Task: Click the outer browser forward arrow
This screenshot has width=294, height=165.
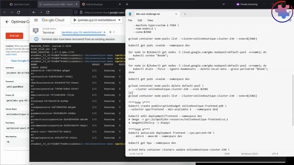Action: point(11,12)
